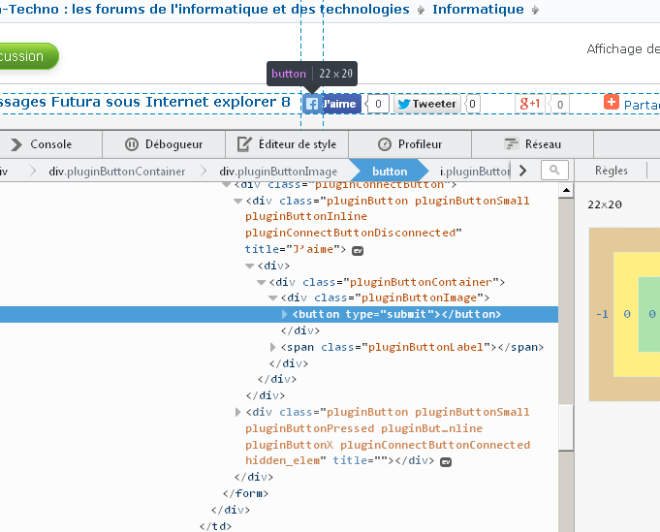Screen dimensions: 660x532
Task: Open the Éditeur de style tab
Action: 287,144
